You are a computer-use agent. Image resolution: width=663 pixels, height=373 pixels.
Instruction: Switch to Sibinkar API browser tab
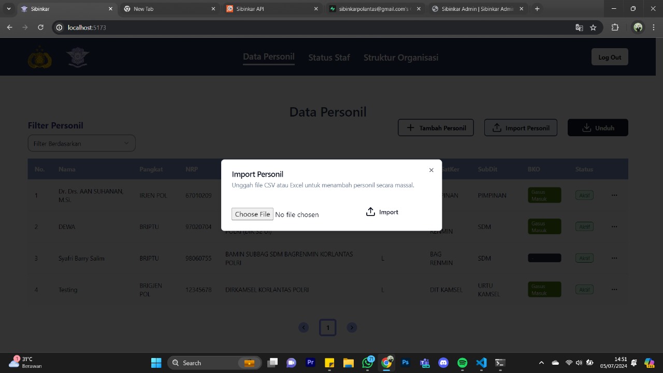coord(272,9)
